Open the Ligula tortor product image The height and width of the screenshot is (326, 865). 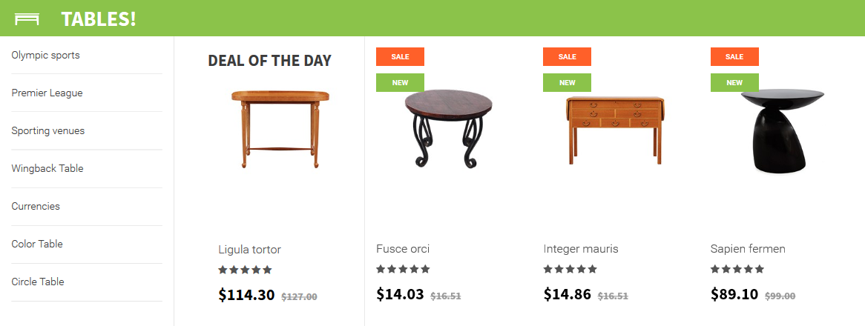(280, 130)
